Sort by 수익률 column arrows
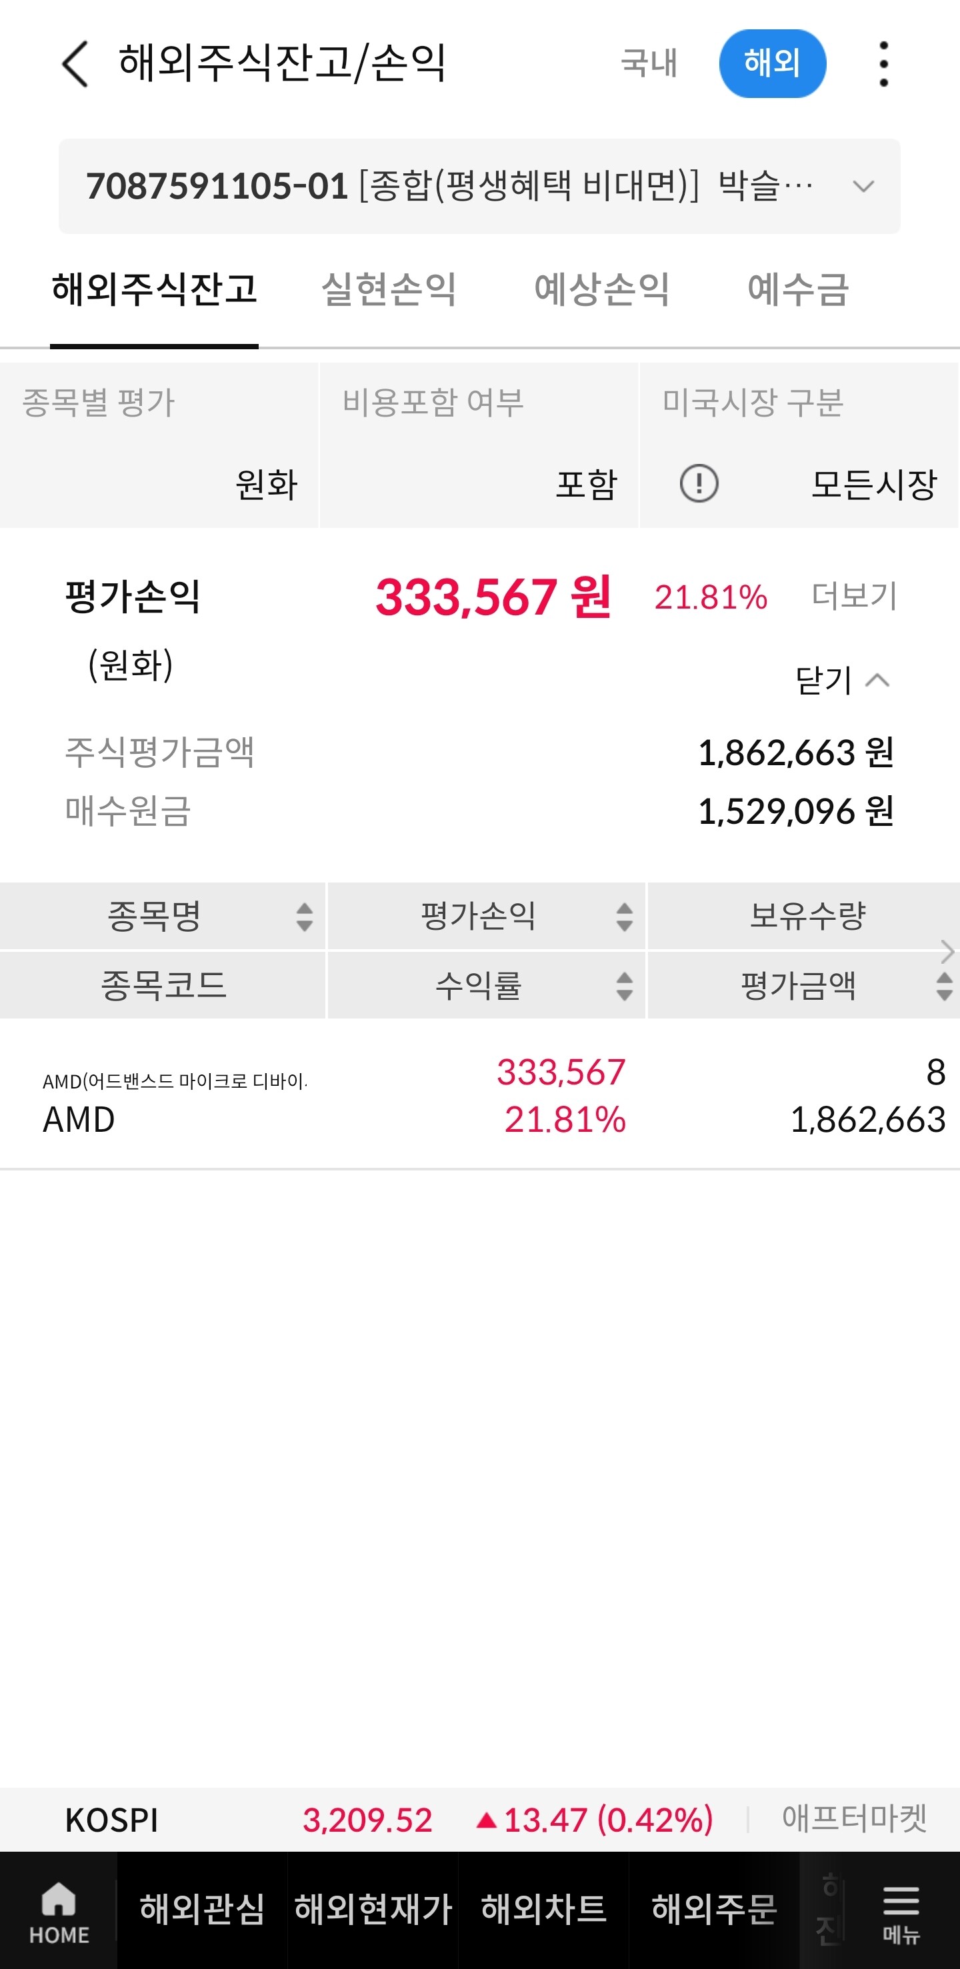This screenshot has width=960, height=1969. (625, 986)
